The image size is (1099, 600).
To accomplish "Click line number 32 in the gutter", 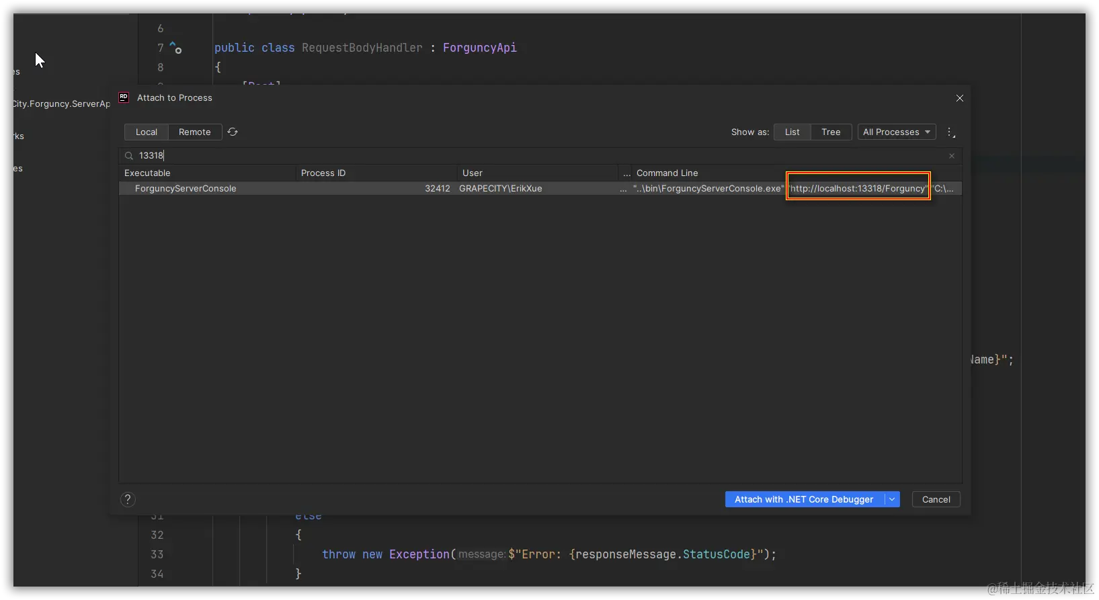I will (157, 535).
